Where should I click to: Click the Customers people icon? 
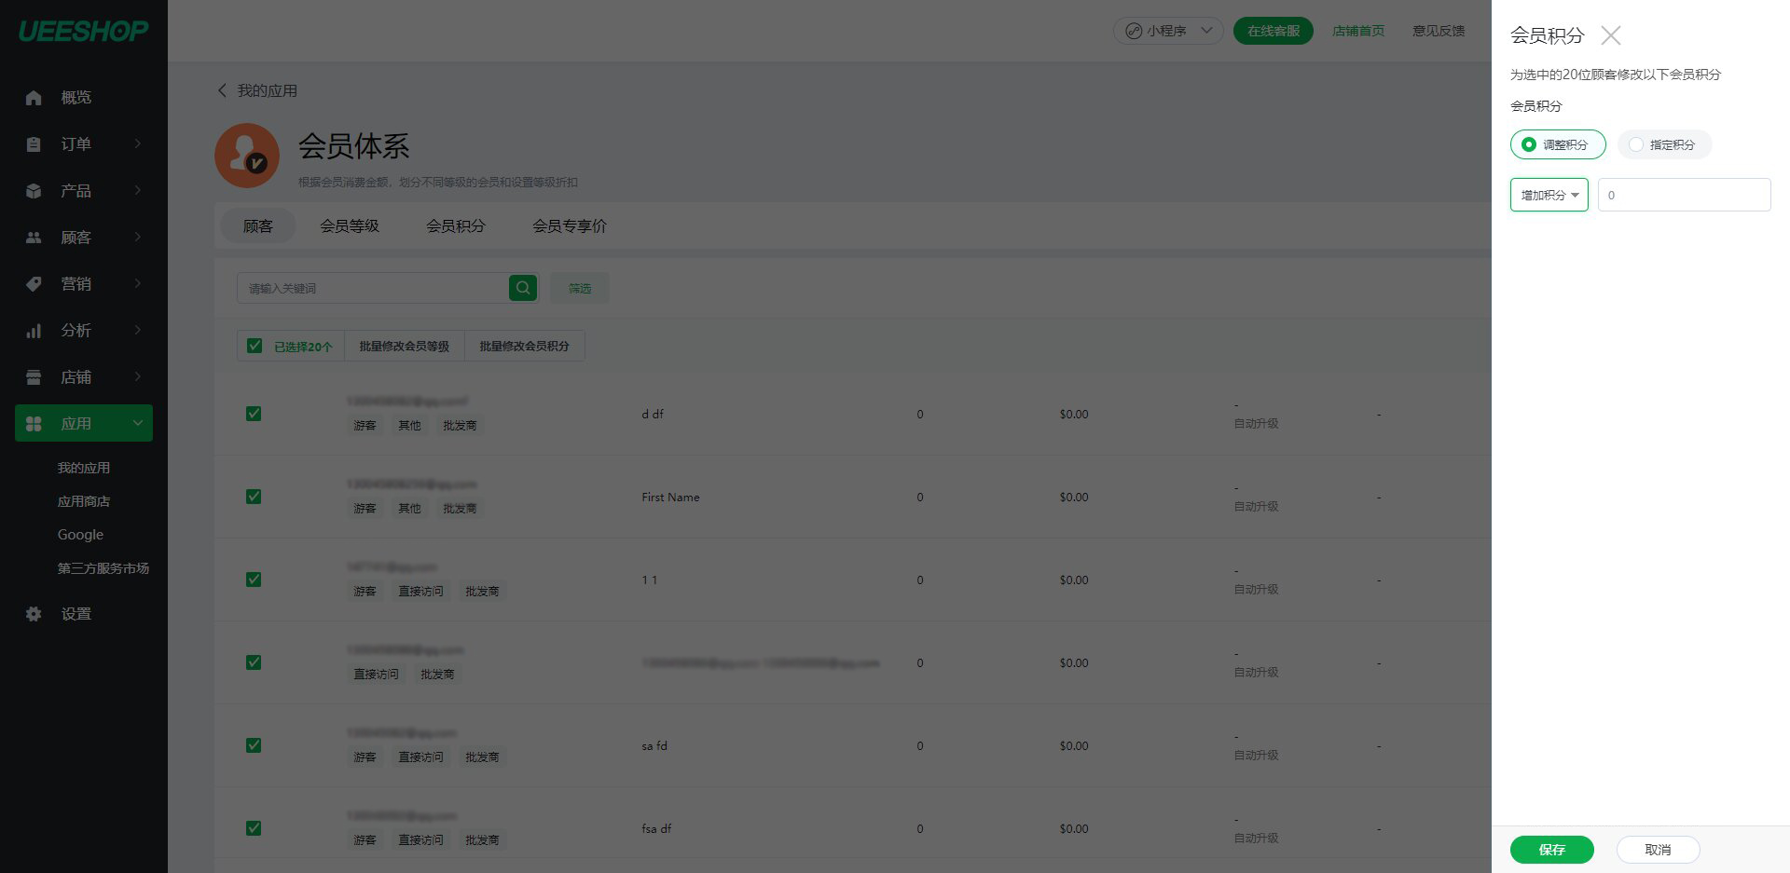click(34, 238)
